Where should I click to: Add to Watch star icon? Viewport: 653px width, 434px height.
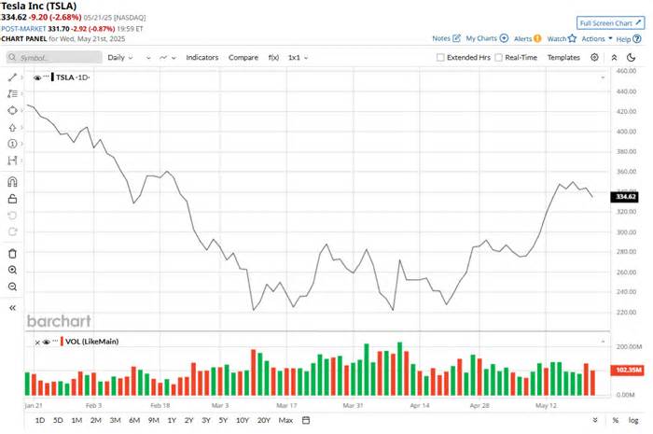point(572,38)
